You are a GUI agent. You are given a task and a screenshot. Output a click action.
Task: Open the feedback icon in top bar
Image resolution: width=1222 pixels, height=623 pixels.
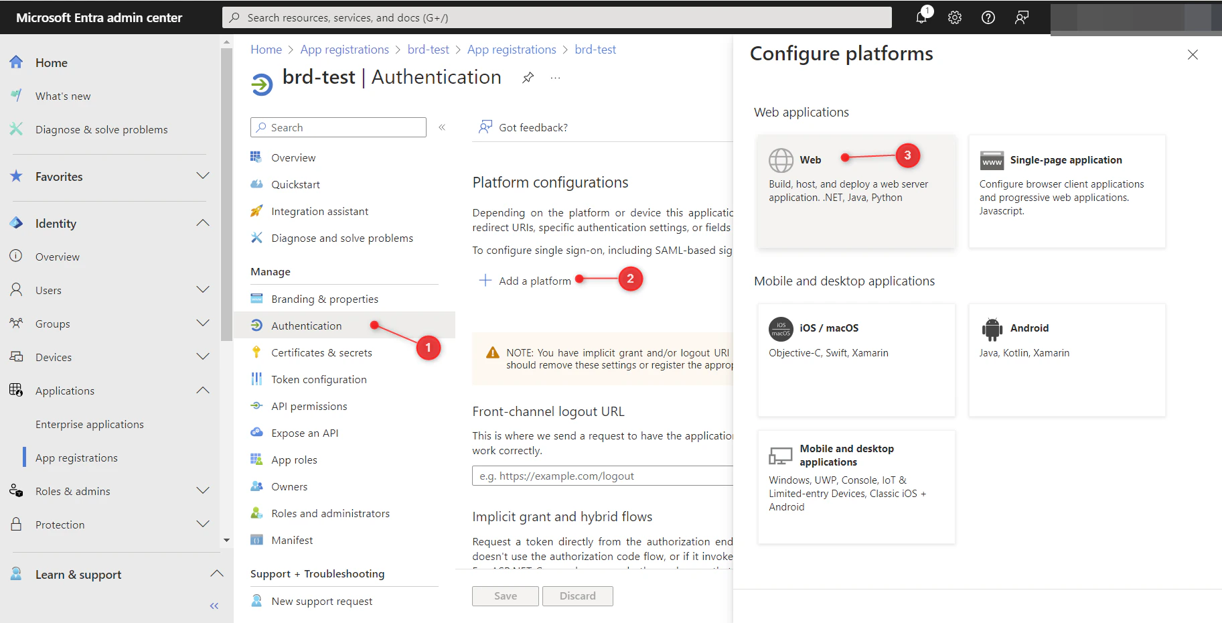click(x=1022, y=17)
